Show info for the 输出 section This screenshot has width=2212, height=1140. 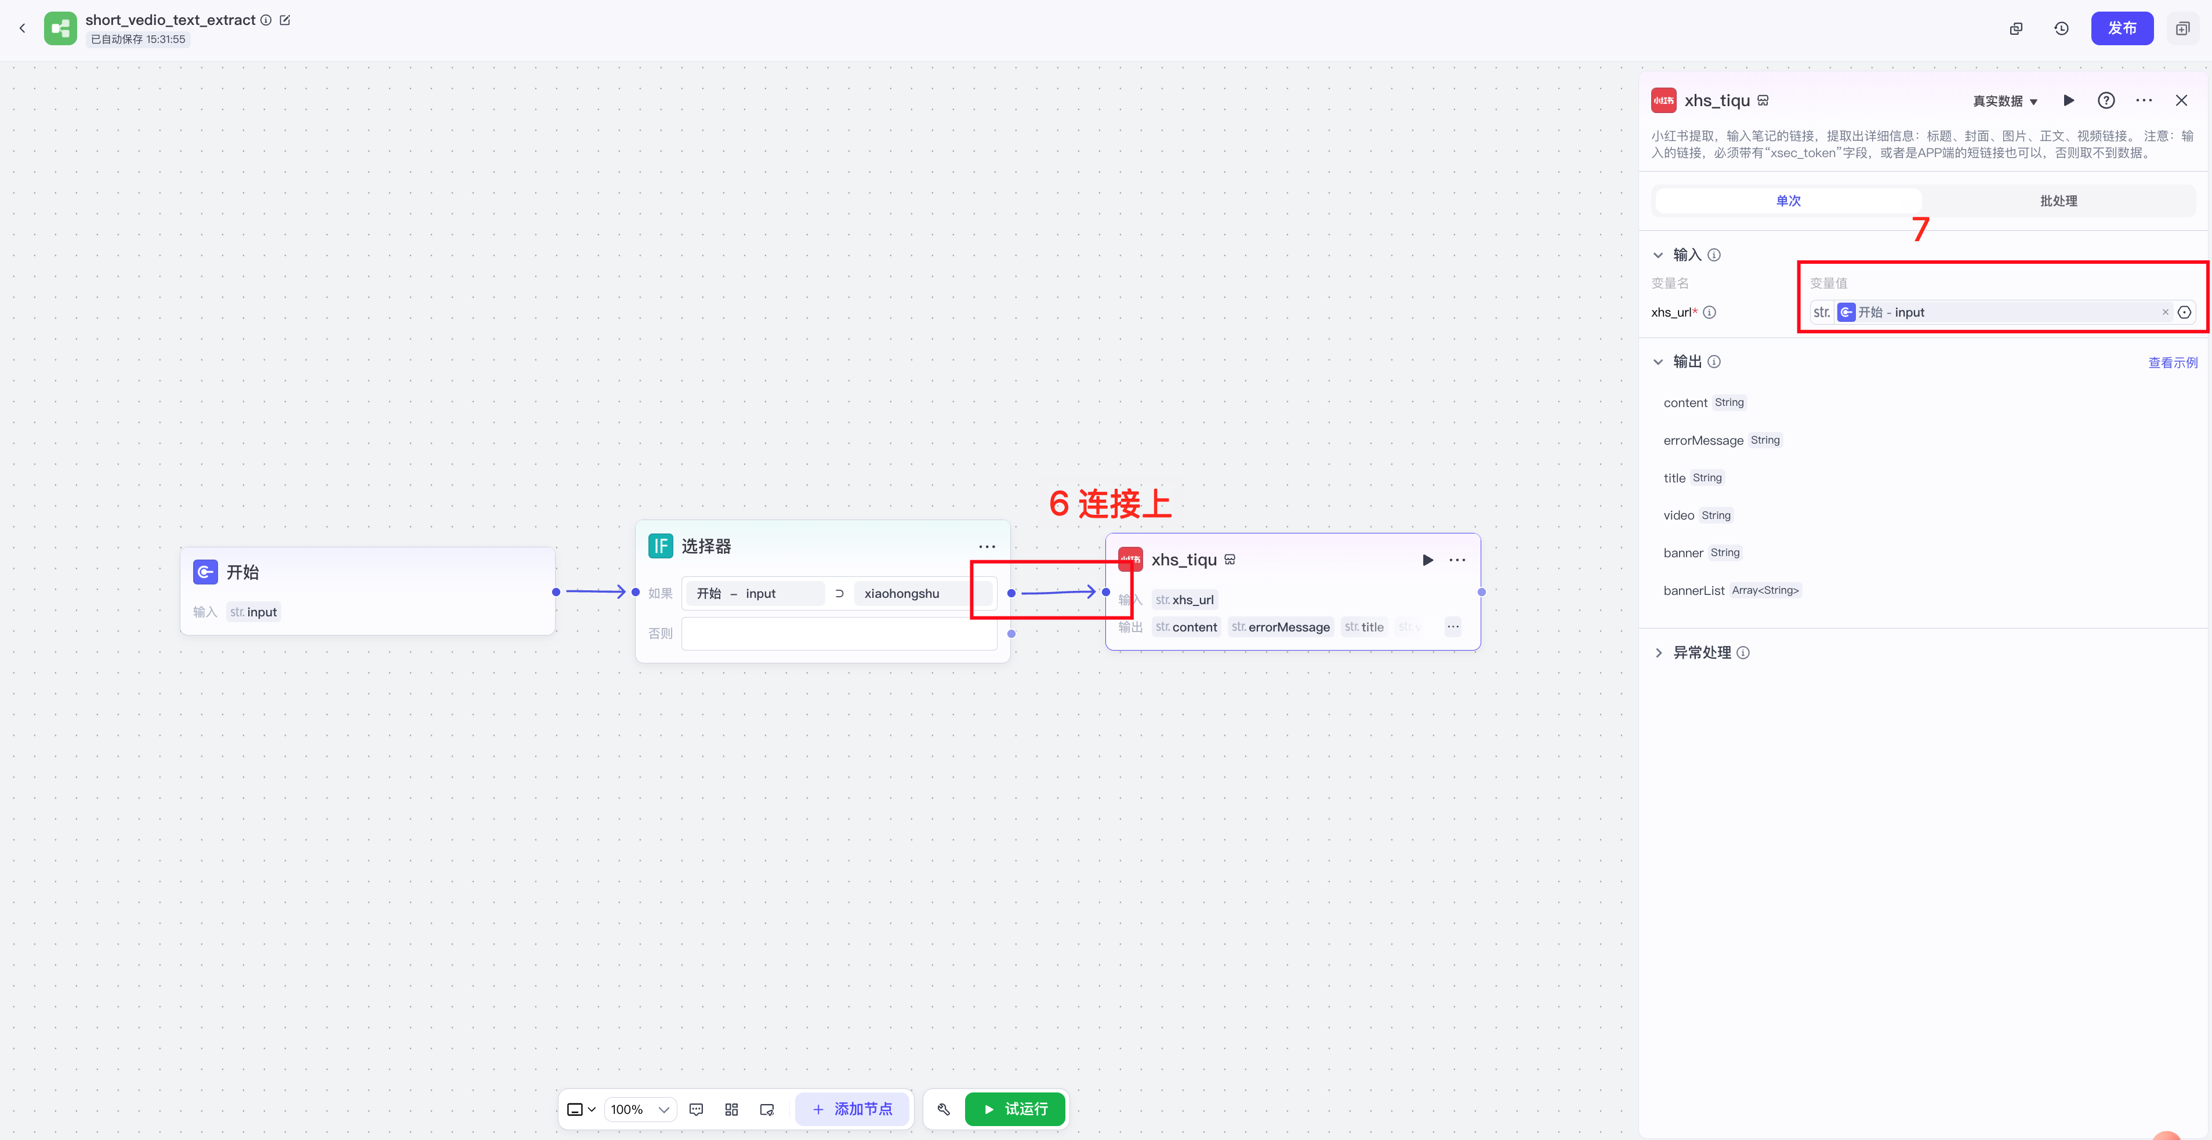tap(1714, 361)
